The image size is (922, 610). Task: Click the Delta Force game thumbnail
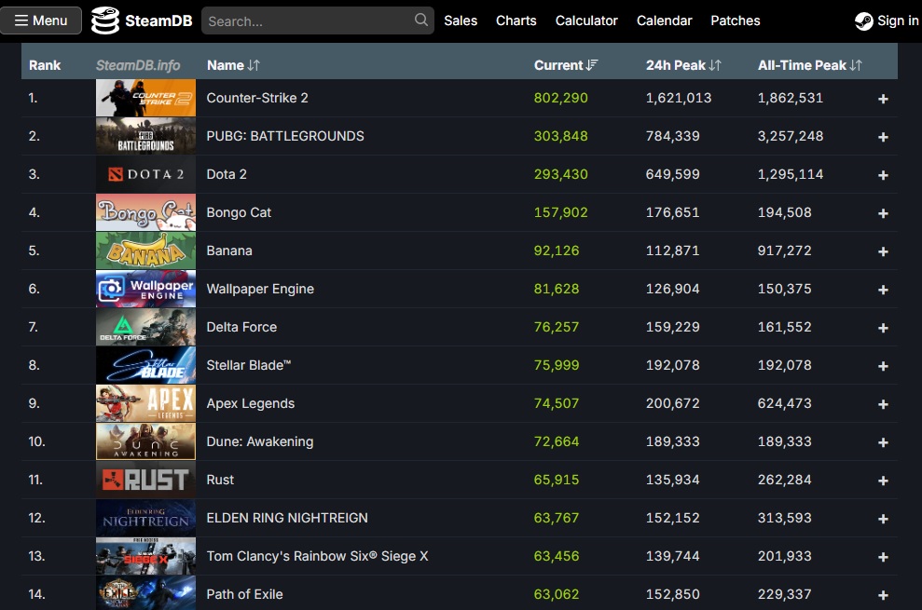(145, 327)
